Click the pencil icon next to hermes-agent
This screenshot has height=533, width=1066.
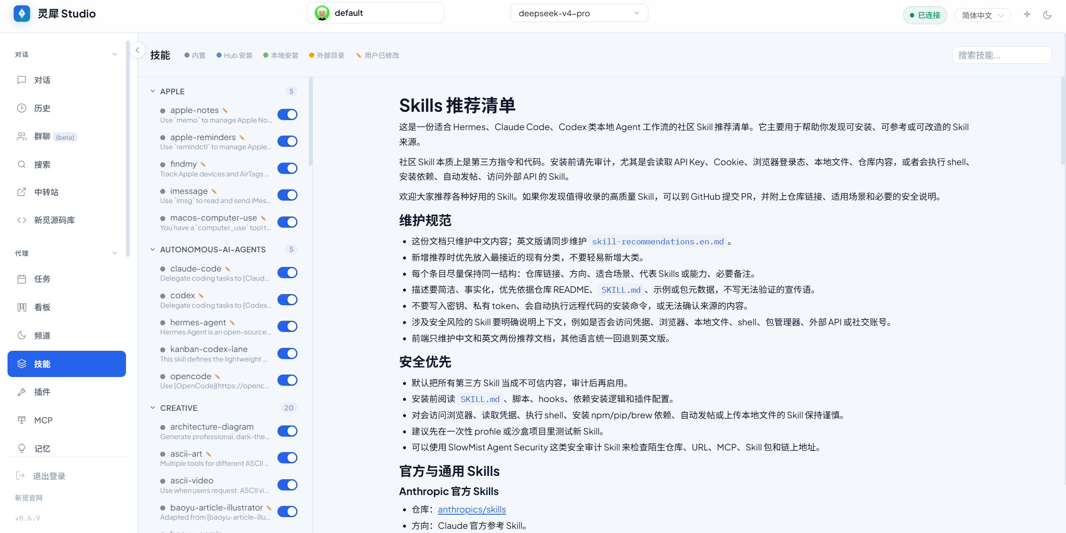[x=232, y=323]
